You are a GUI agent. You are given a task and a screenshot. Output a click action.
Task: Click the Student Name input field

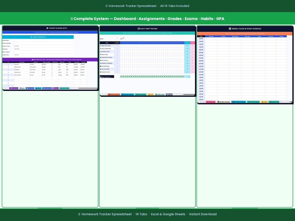point(44,40)
